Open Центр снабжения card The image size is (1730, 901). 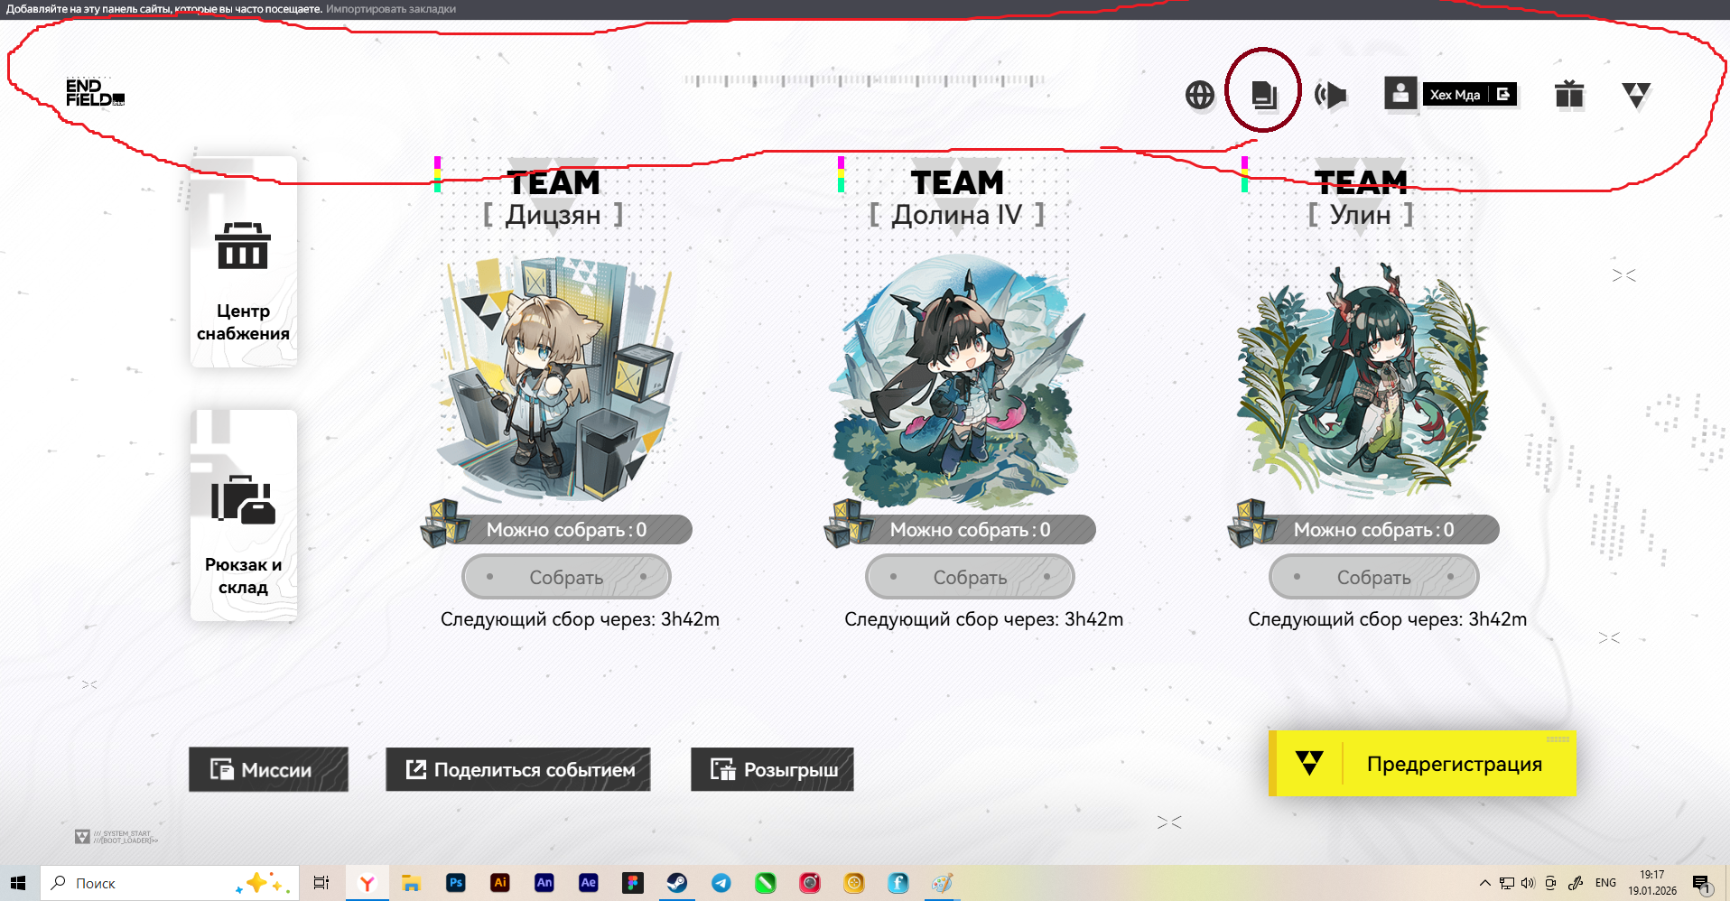[244, 262]
